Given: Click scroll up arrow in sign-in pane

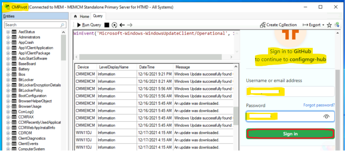Looking at the screenshot, I should coord(338,33).
